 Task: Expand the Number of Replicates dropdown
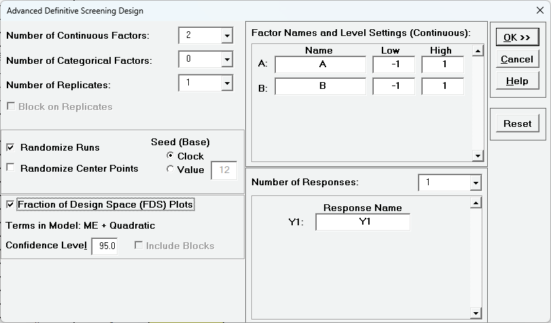click(226, 83)
